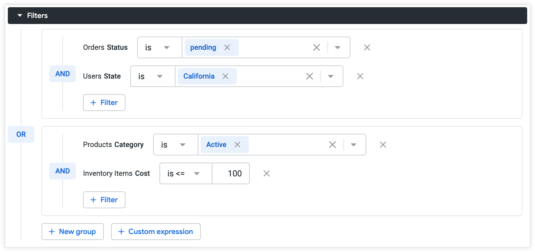Delete the Orders Status filter row
The width and height of the screenshot is (535, 252).
[x=367, y=47]
